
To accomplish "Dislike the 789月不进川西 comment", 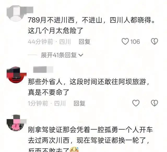I will pos(154,42).
